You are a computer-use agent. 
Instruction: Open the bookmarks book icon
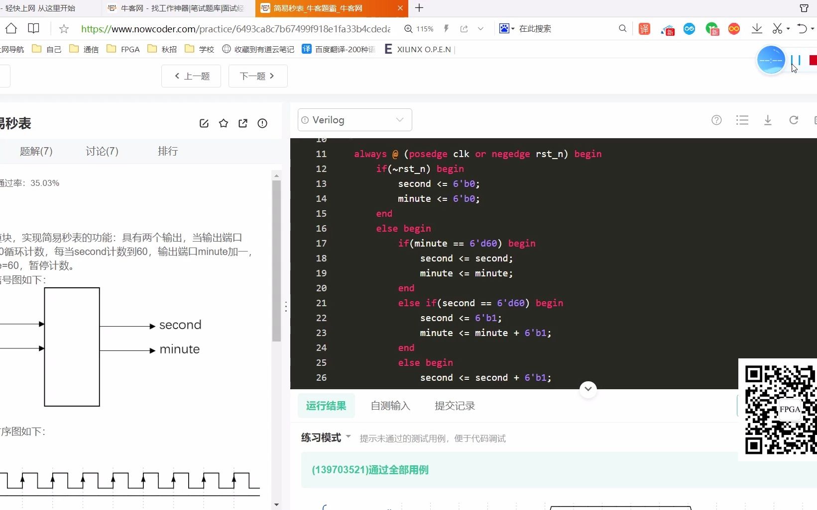point(33,28)
